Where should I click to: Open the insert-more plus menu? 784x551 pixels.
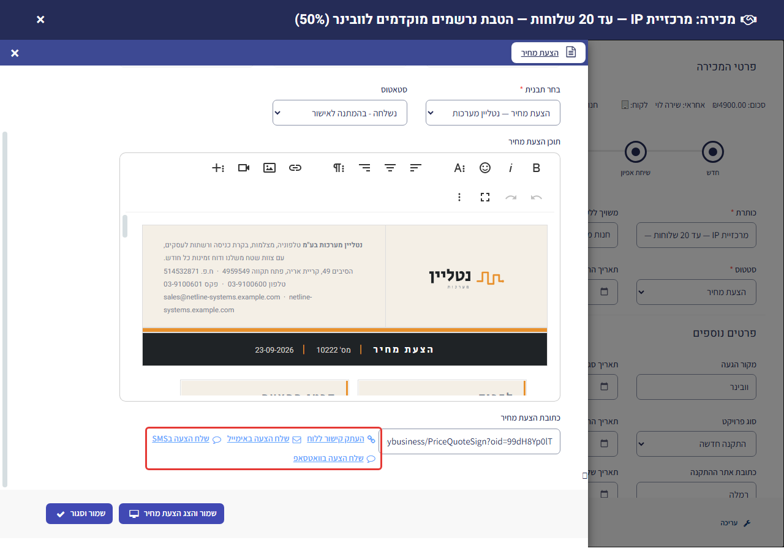click(x=218, y=168)
